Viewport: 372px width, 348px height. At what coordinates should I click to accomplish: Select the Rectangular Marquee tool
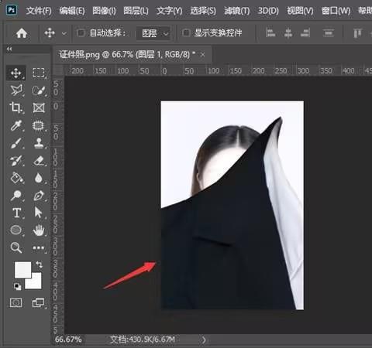point(39,73)
